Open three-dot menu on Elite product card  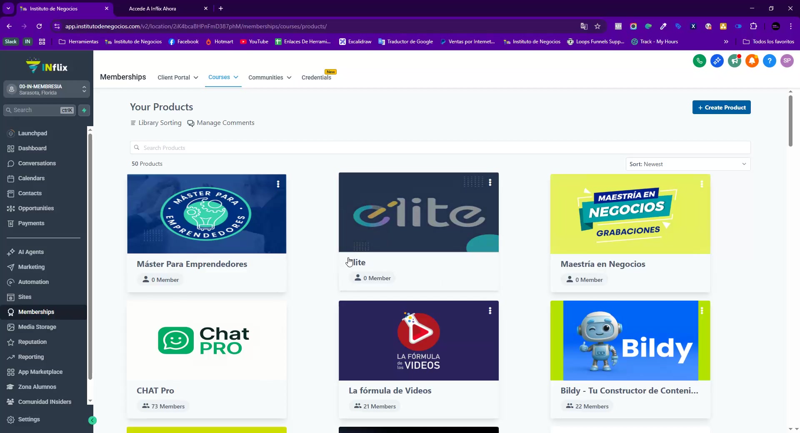point(490,182)
